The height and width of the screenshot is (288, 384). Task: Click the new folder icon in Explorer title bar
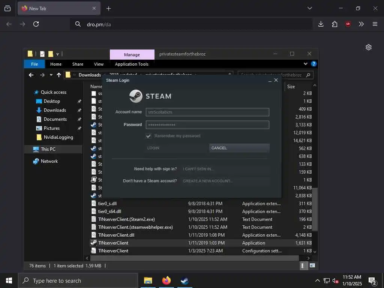click(51, 54)
